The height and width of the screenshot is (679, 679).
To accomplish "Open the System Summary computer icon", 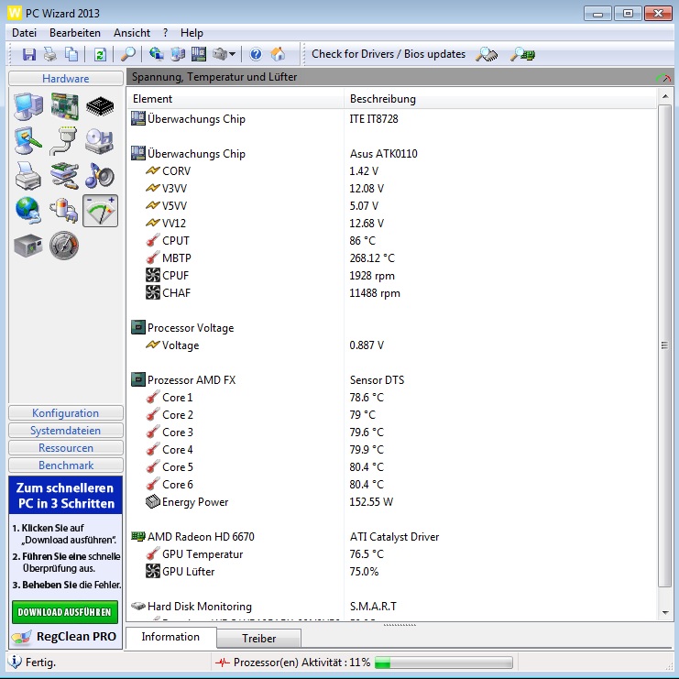I will click(x=28, y=106).
